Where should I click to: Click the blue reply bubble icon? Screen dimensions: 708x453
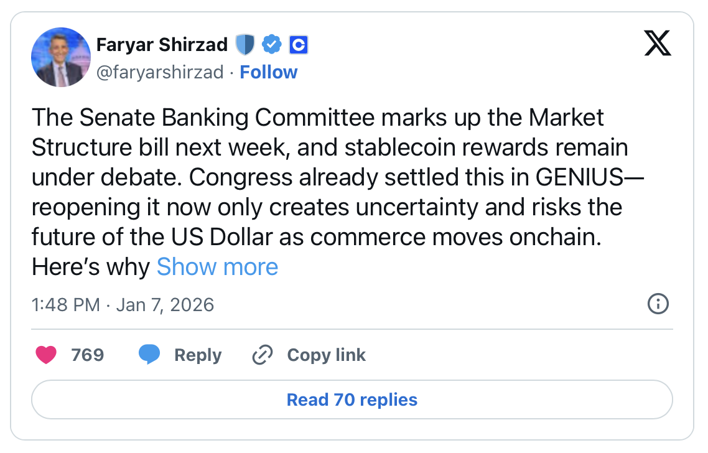pos(149,354)
